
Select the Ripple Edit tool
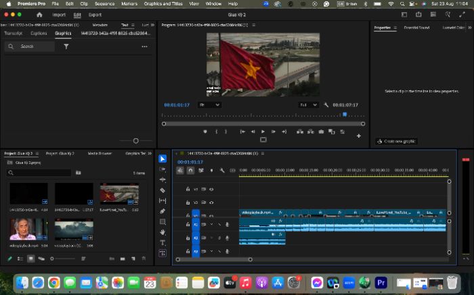(163, 180)
